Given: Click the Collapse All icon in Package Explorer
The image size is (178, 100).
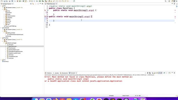Looking at the screenshot, I should pos(31,4).
